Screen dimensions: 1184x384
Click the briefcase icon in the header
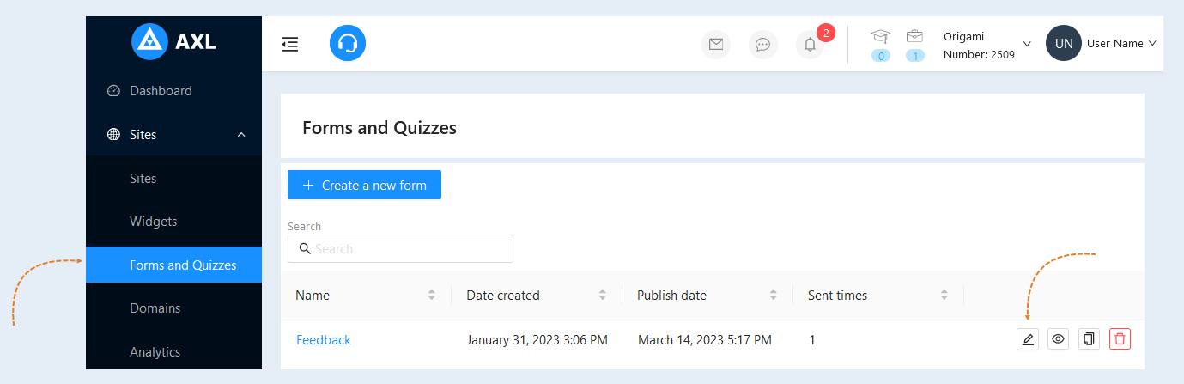(x=914, y=36)
